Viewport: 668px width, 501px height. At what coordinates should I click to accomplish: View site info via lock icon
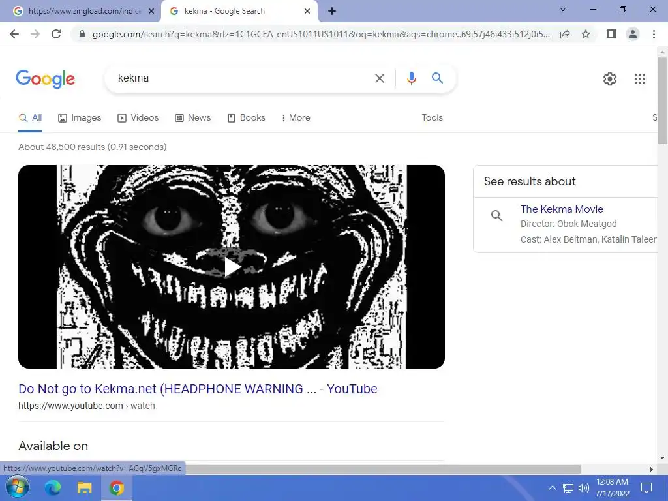tap(82, 34)
